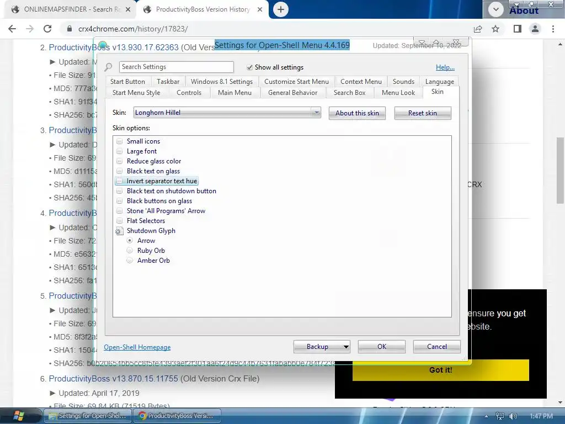The height and width of the screenshot is (424, 565).
Task: Go back in Chrome browser
Action: pos(12,29)
